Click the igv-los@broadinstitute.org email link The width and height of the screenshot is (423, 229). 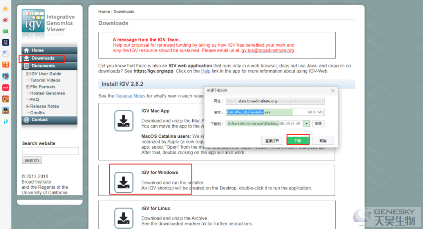(267, 50)
